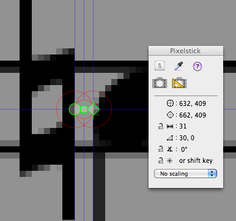Click the angle icon beside 0°
The width and height of the screenshot is (236, 221).
[x=169, y=149]
